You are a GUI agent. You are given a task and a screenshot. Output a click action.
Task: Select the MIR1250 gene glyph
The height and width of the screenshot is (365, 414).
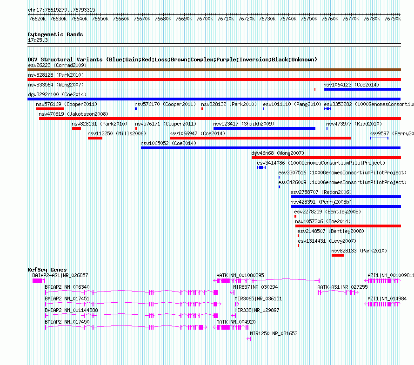[249, 339]
